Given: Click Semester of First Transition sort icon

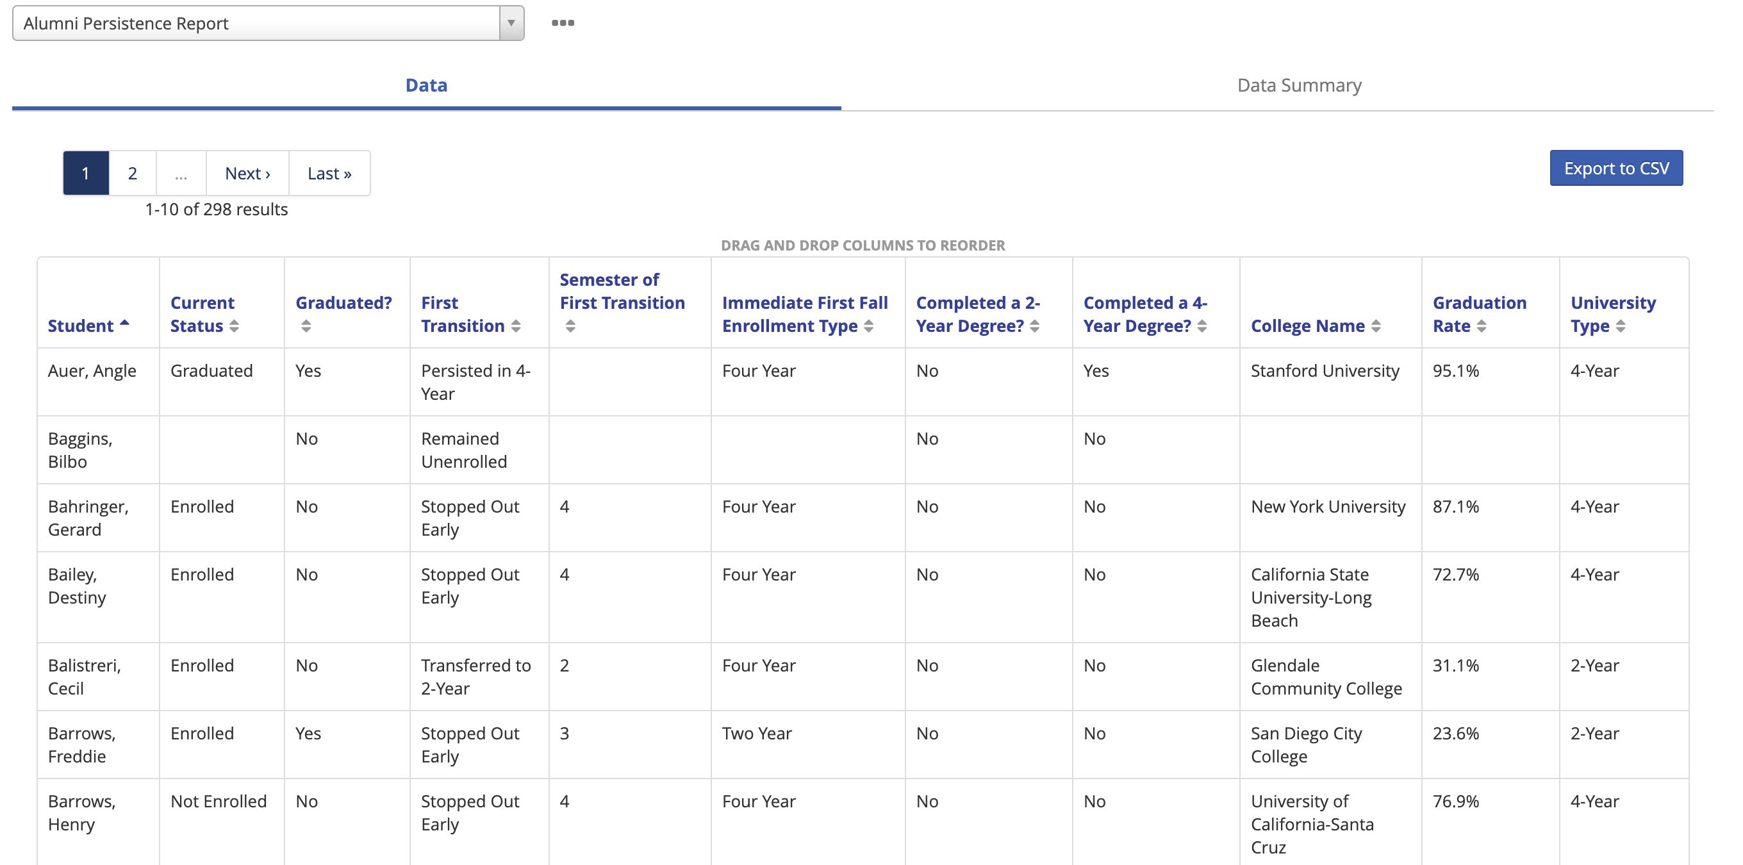Looking at the screenshot, I should click(x=570, y=326).
